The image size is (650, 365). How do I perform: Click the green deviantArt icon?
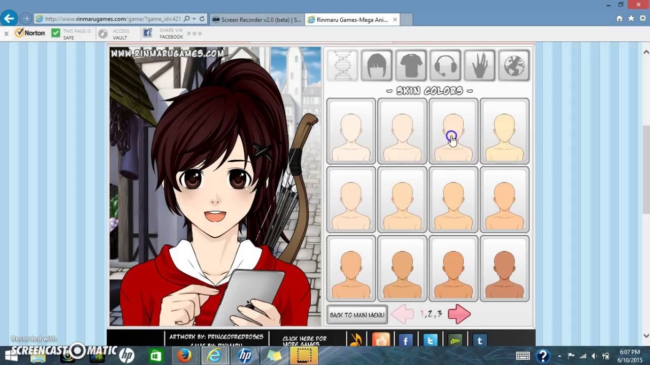(x=455, y=341)
